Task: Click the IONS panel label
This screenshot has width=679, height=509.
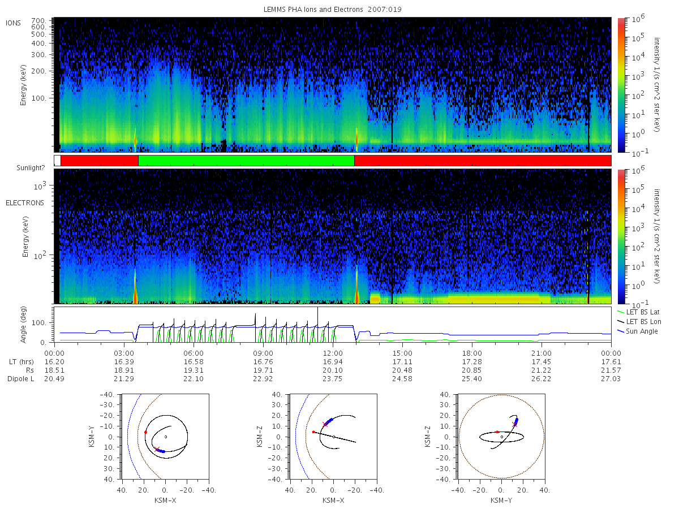Action: pyautogui.click(x=14, y=23)
